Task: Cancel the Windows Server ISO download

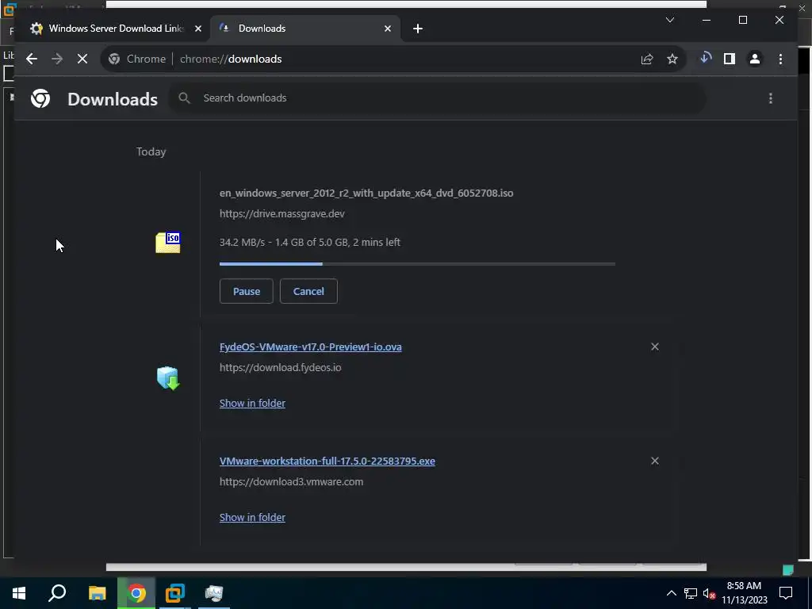Action: pos(308,291)
